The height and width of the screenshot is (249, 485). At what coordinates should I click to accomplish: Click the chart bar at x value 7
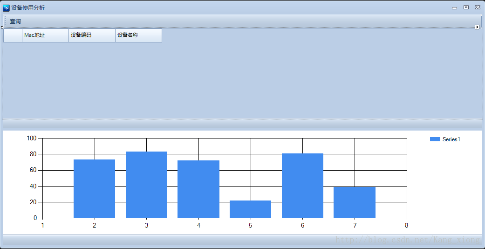[355, 202]
